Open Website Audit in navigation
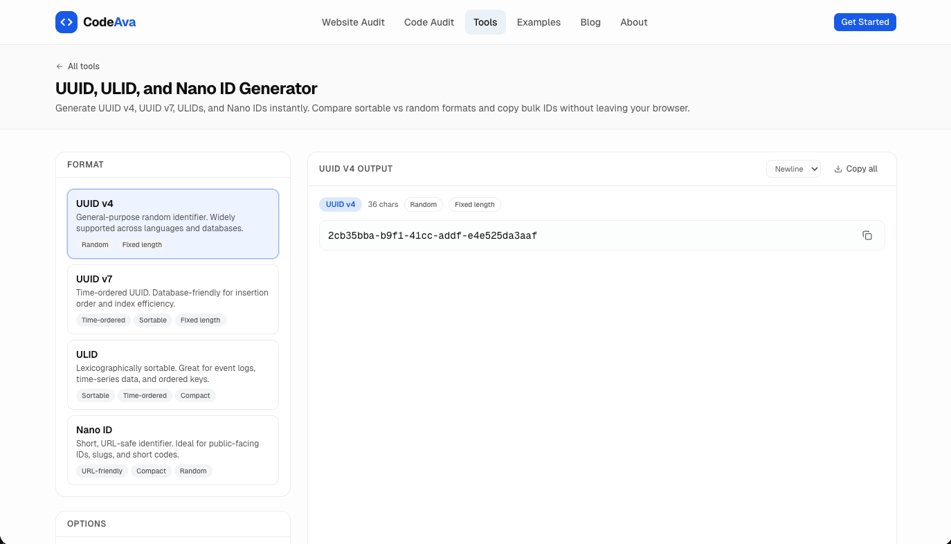The width and height of the screenshot is (951, 544). [353, 22]
